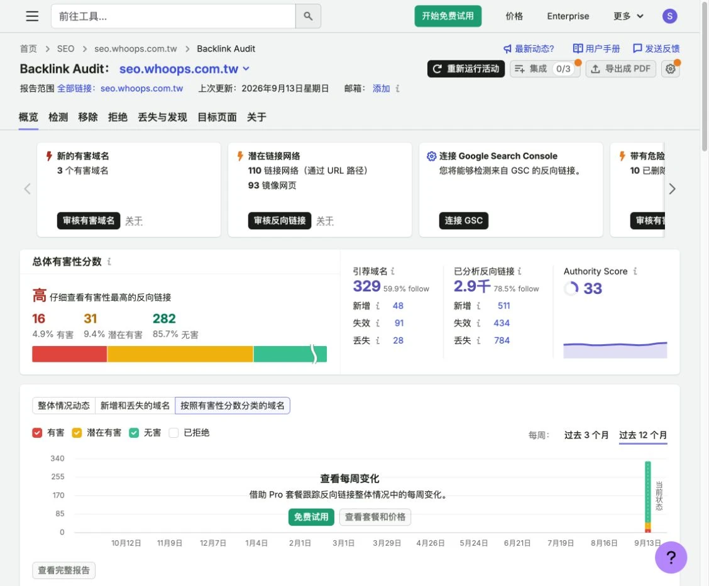Image resolution: width=709 pixels, height=586 pixels.
Task: Open the settings gear icon
Action: click(670, 68)
